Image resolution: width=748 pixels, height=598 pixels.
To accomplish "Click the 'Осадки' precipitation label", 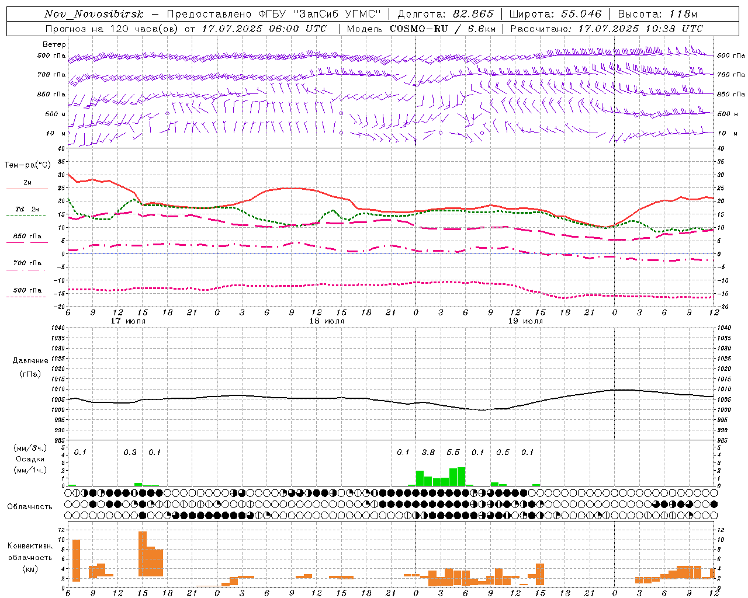I will point(30,459).
